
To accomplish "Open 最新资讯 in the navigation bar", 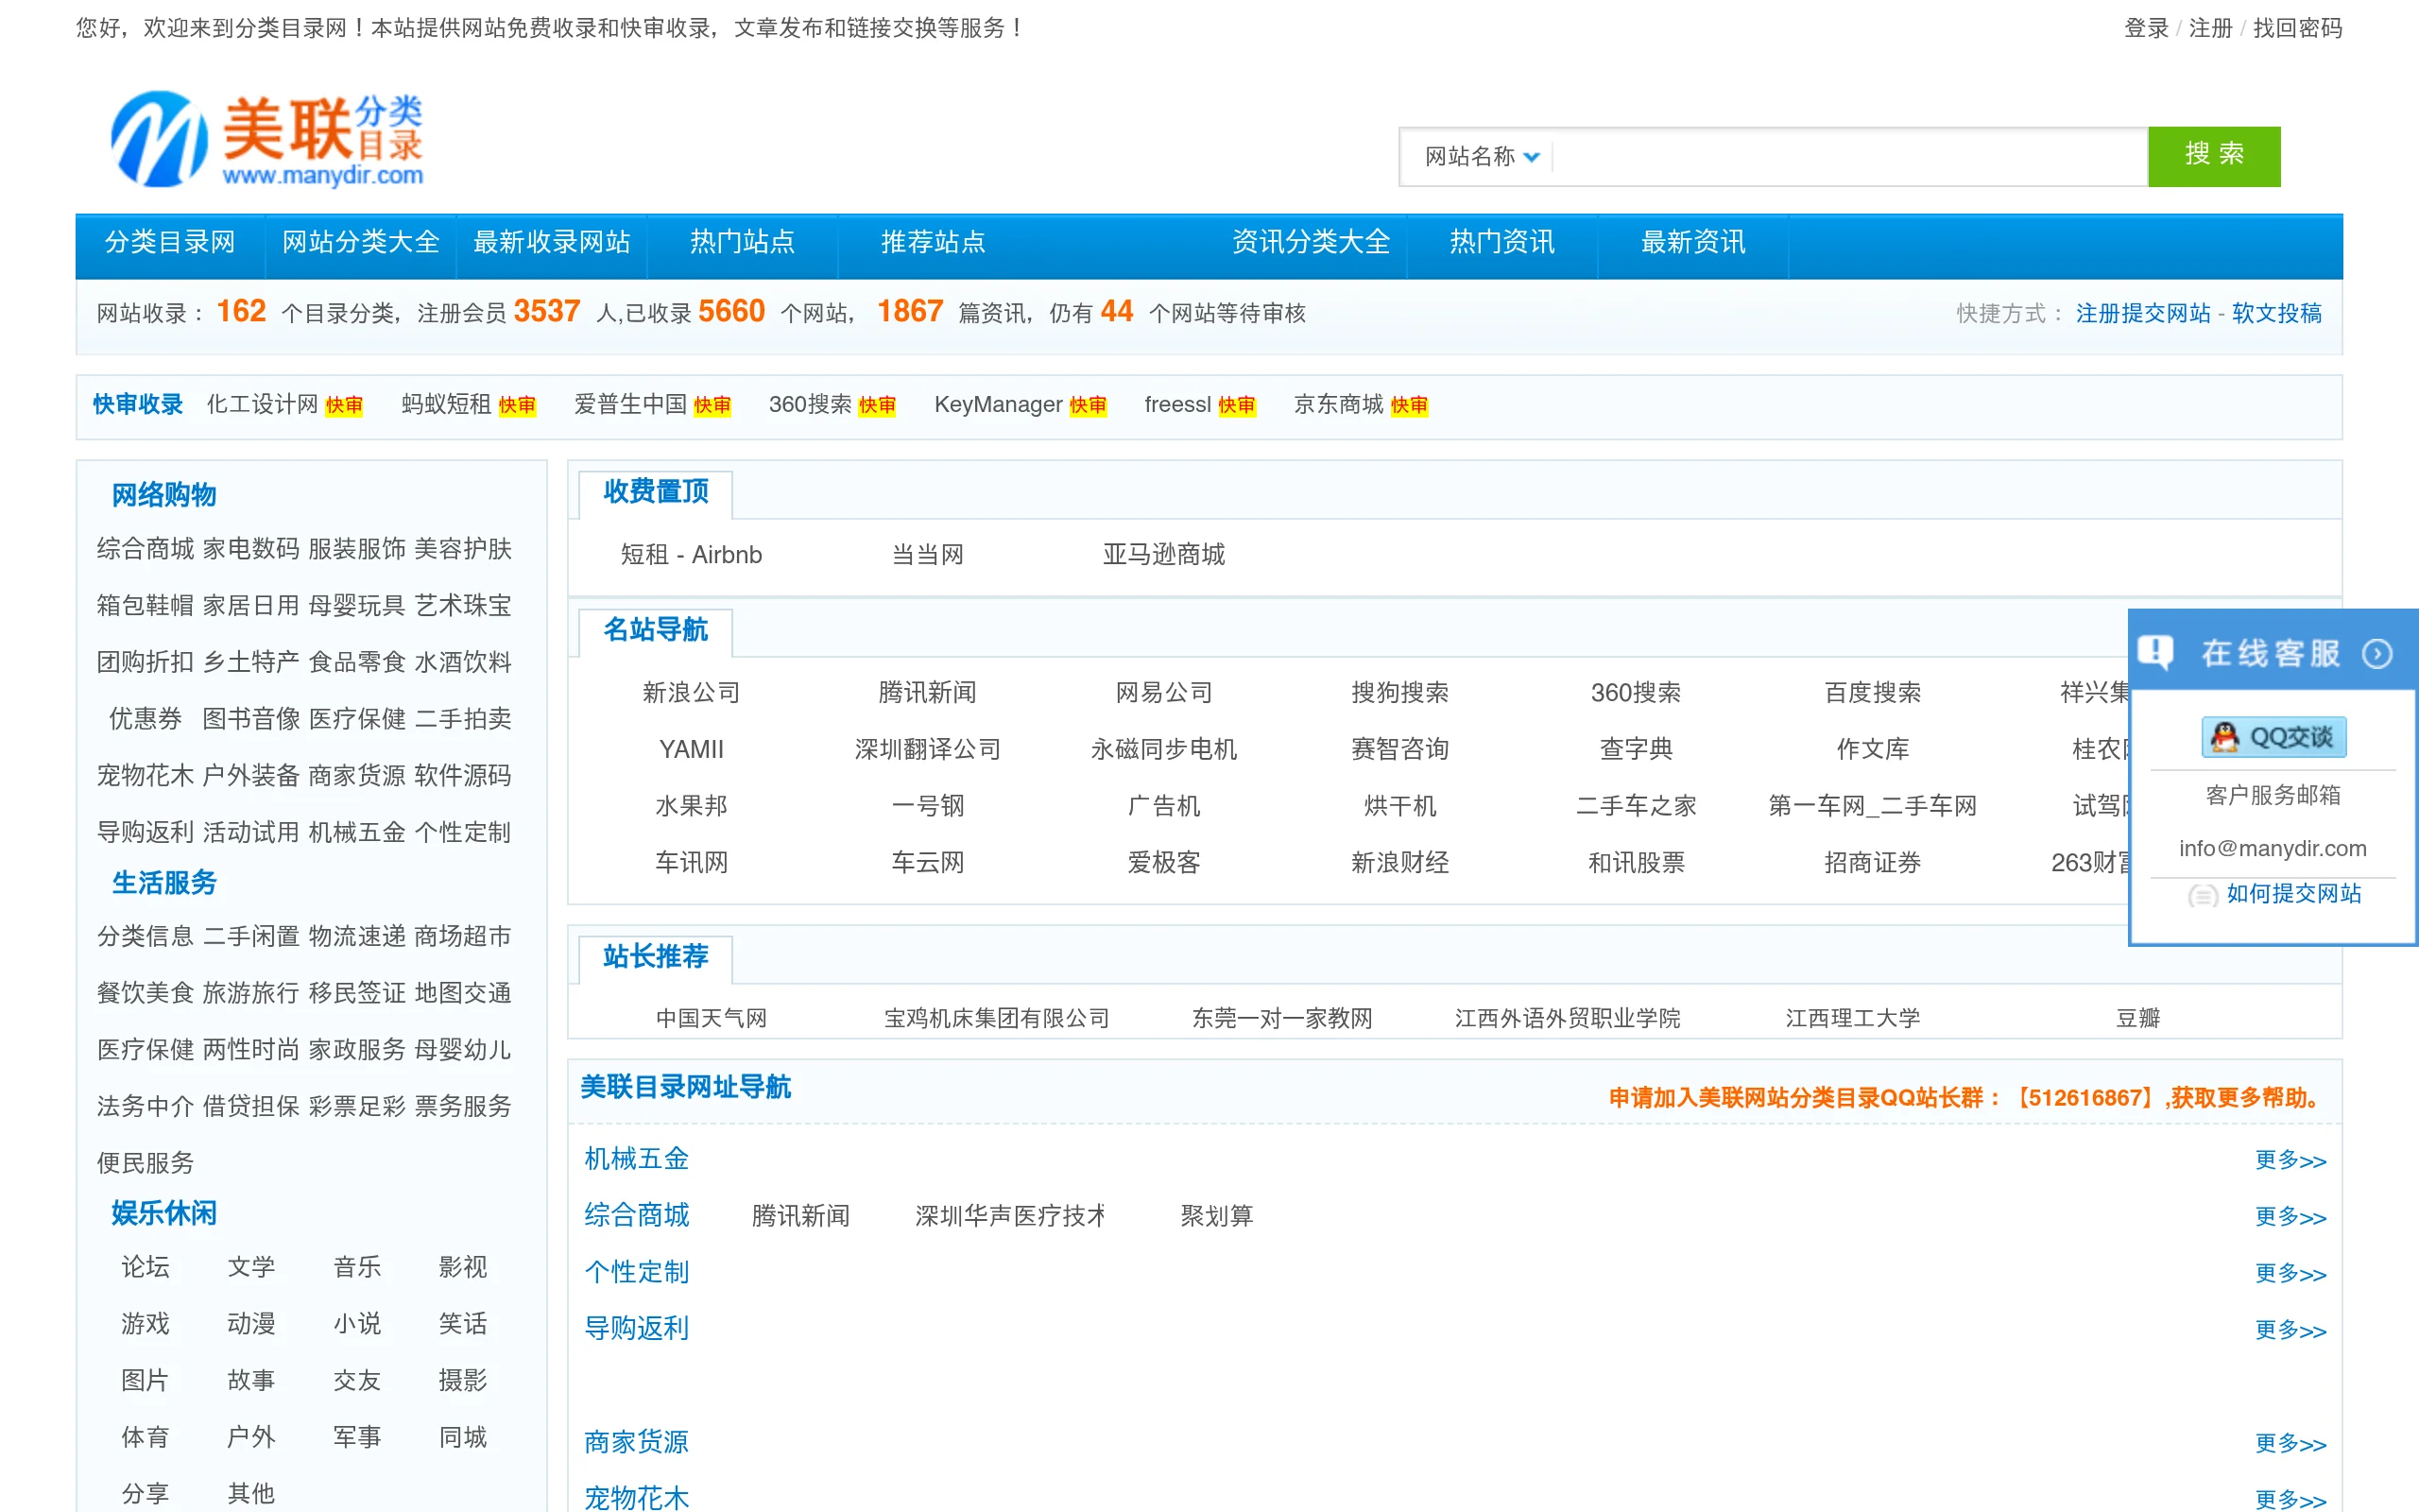I will coord(1693,242).
